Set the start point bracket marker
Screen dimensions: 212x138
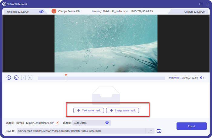[x=23, y=78]
